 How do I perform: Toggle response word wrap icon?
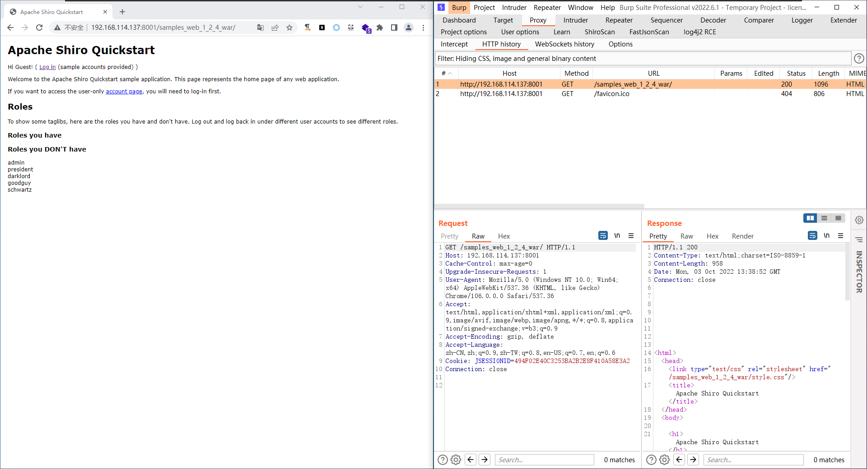(x=812, y=235)
